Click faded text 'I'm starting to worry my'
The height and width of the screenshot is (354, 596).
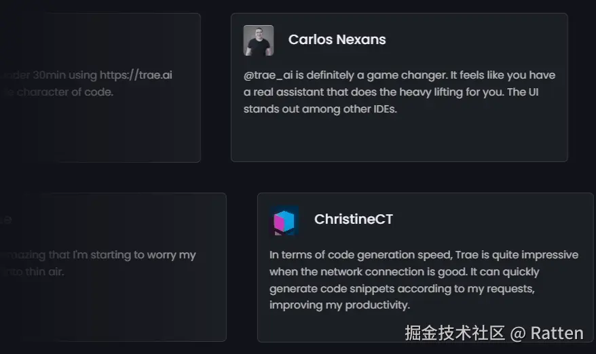pos(129,255)
